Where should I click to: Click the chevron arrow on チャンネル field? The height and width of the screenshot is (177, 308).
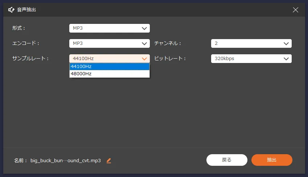(x=286, y=43)
